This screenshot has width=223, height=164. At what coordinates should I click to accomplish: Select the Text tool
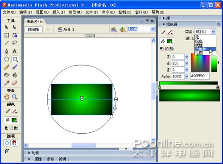click(14, 51)
